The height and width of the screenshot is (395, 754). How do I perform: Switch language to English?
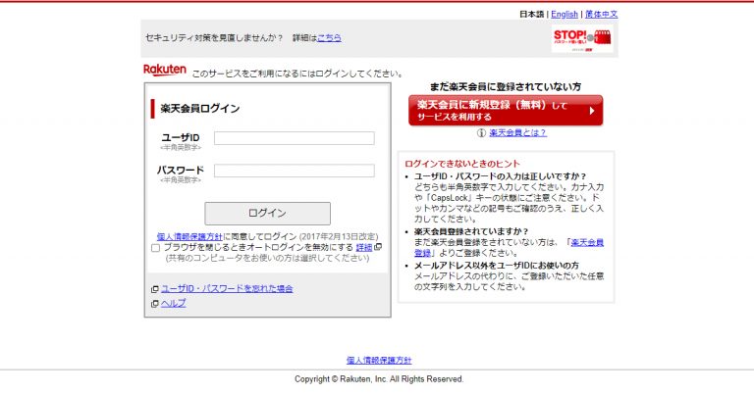click(565, 15)
